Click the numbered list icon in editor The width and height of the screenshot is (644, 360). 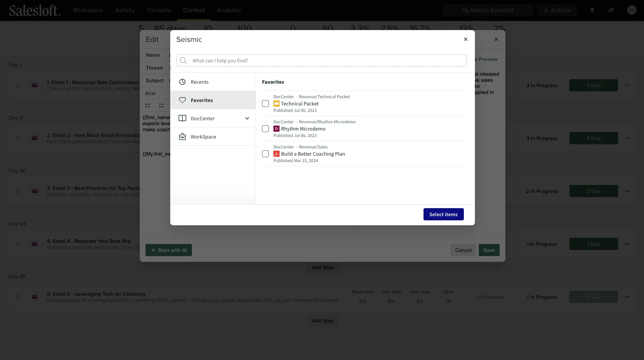tap(148, 105)
